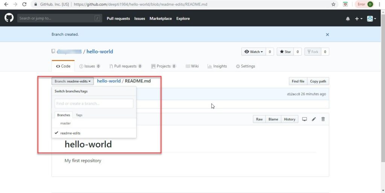
Task: Switch to the repository Issues tab
Action: 89,66
